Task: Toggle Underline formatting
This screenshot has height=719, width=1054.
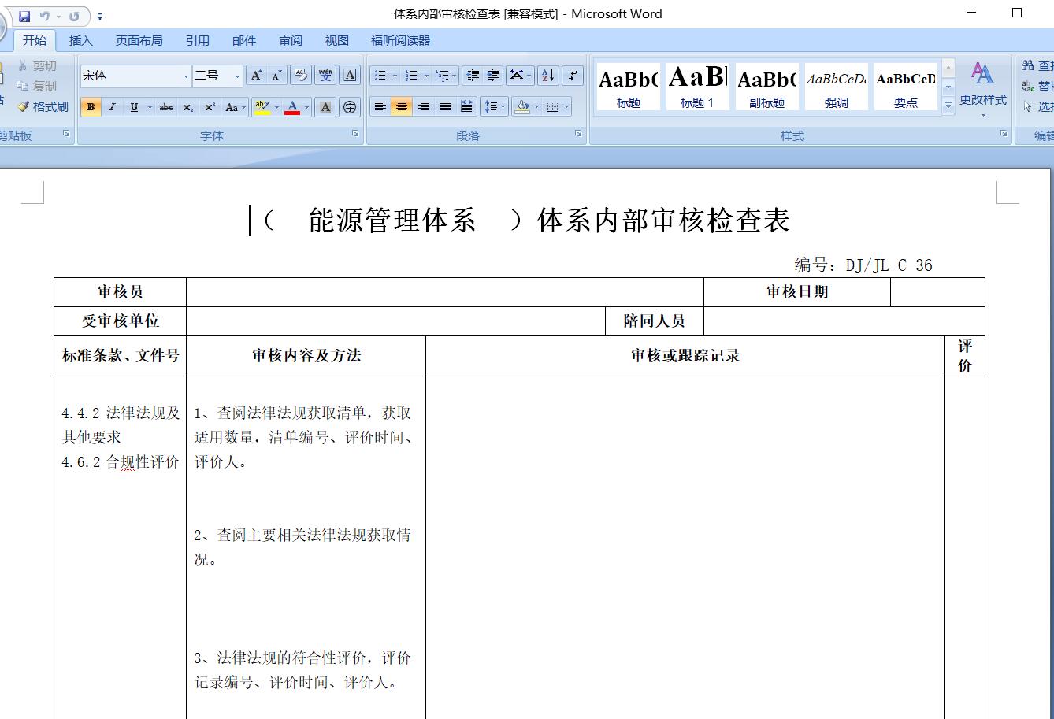Action: [x=133, y=107]
